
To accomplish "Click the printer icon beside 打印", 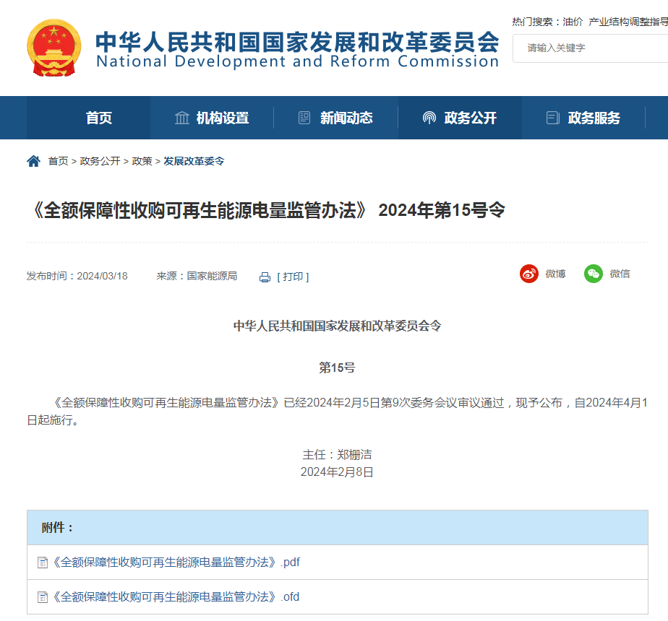I will click(265, 277).
